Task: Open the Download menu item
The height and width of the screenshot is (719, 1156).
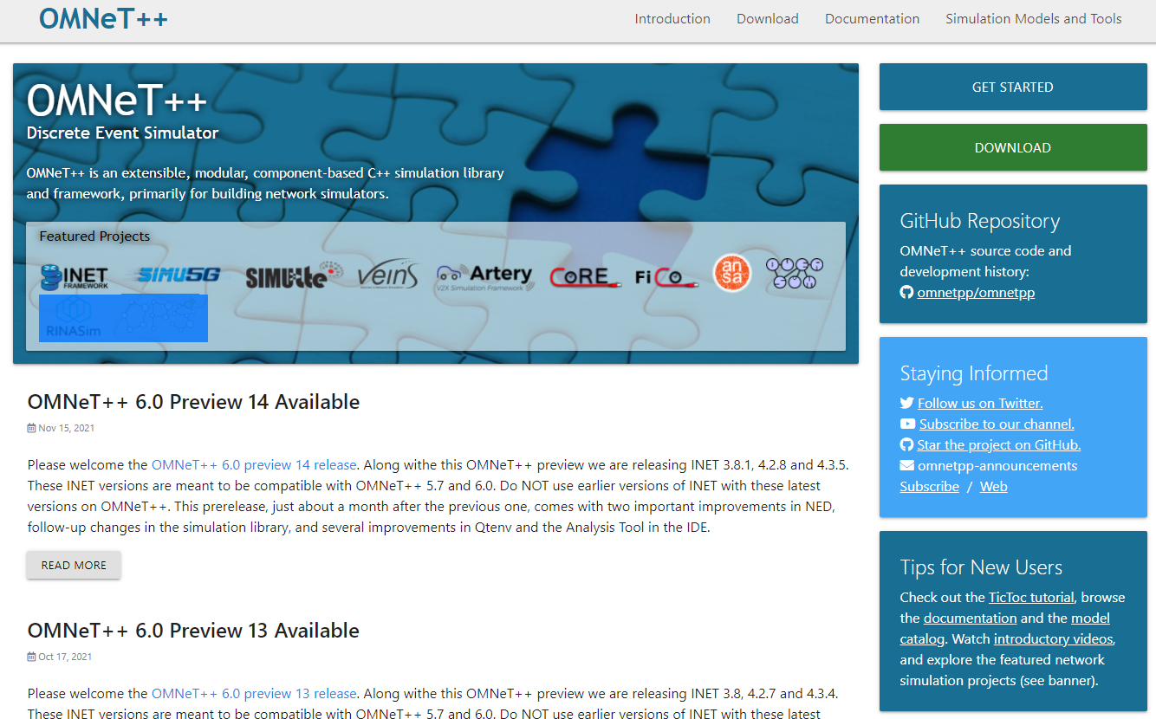Action: 768,19
